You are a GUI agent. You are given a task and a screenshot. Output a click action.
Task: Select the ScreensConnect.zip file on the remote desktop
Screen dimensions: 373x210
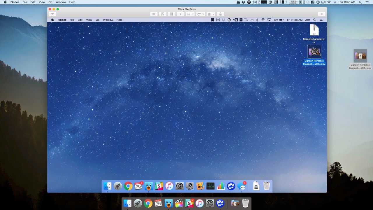coord(314,30)
